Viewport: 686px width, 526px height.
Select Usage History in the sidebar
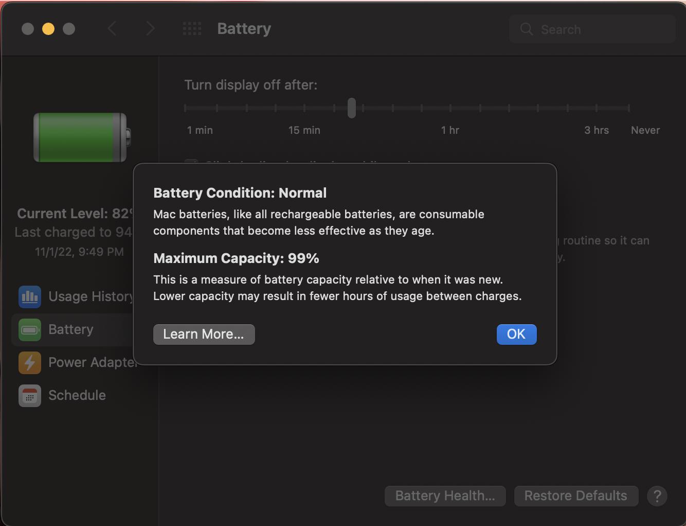point(73,296)
